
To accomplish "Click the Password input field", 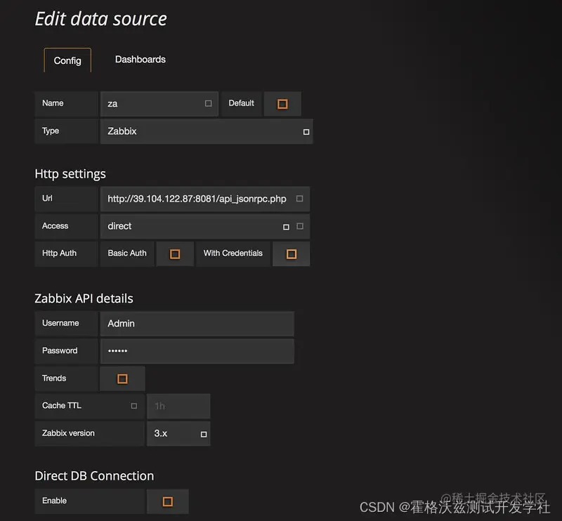I will tap(197, 351).
